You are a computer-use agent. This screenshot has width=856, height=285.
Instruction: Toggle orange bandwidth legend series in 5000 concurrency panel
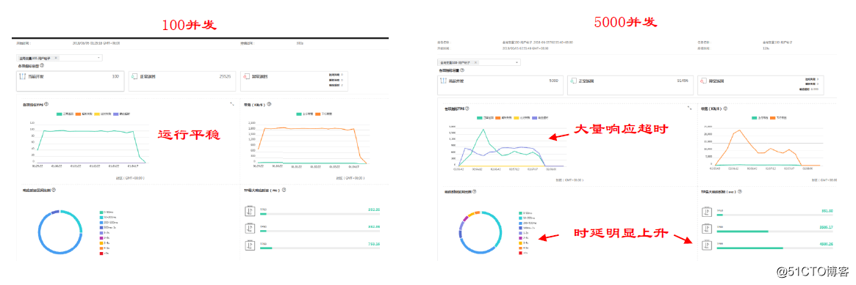coord(779,118)
